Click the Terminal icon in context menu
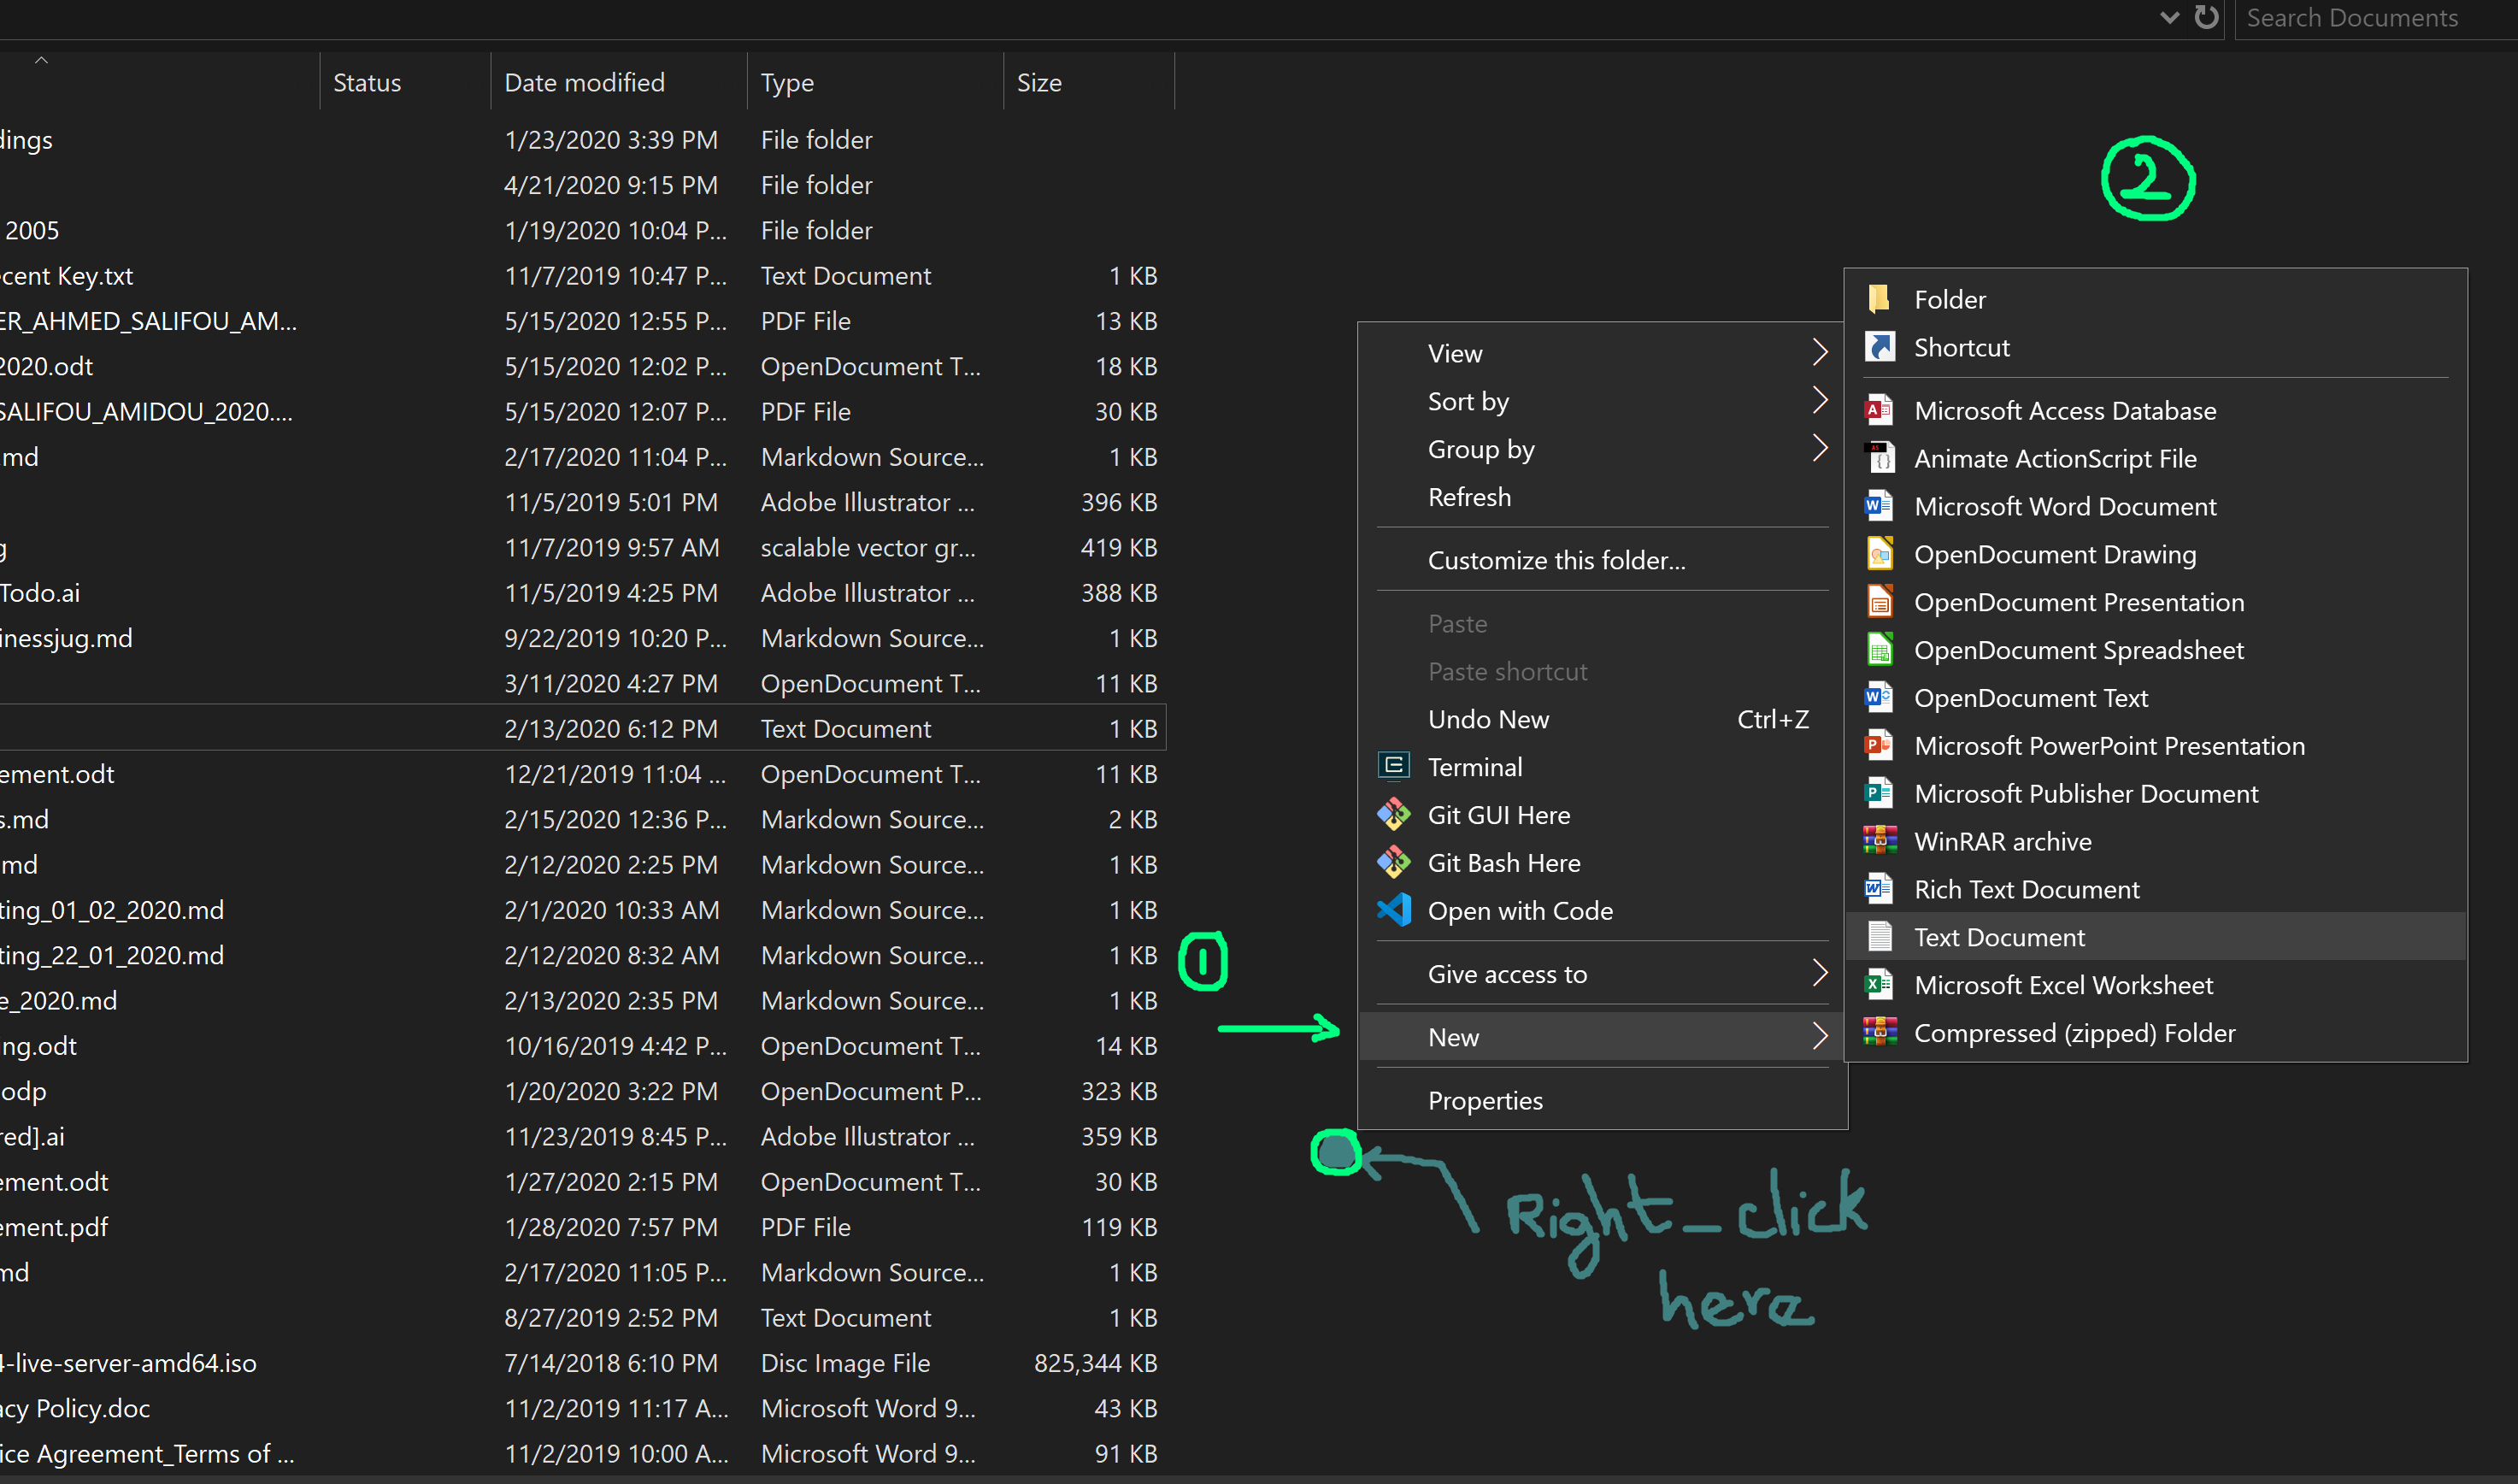The width and height of the screenshot is (2518, 1484). point(1393,767)
